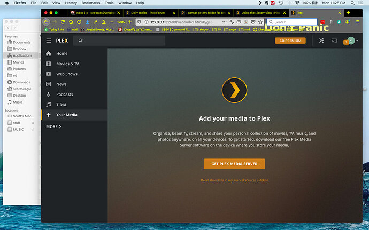Zoom in with the plus icon
Image resolution: width=369 pixels, height=230 pixels.
click(x=129, y=22)
